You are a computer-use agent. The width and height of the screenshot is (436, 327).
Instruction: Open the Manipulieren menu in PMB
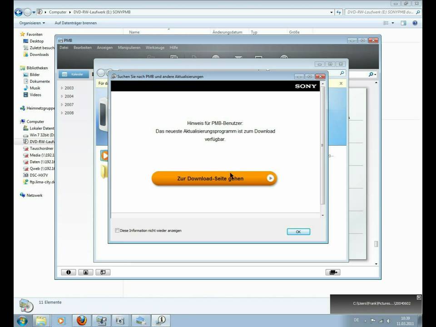pos(129,48)
